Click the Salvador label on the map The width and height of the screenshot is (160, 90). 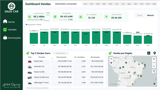tap(145, 71)
